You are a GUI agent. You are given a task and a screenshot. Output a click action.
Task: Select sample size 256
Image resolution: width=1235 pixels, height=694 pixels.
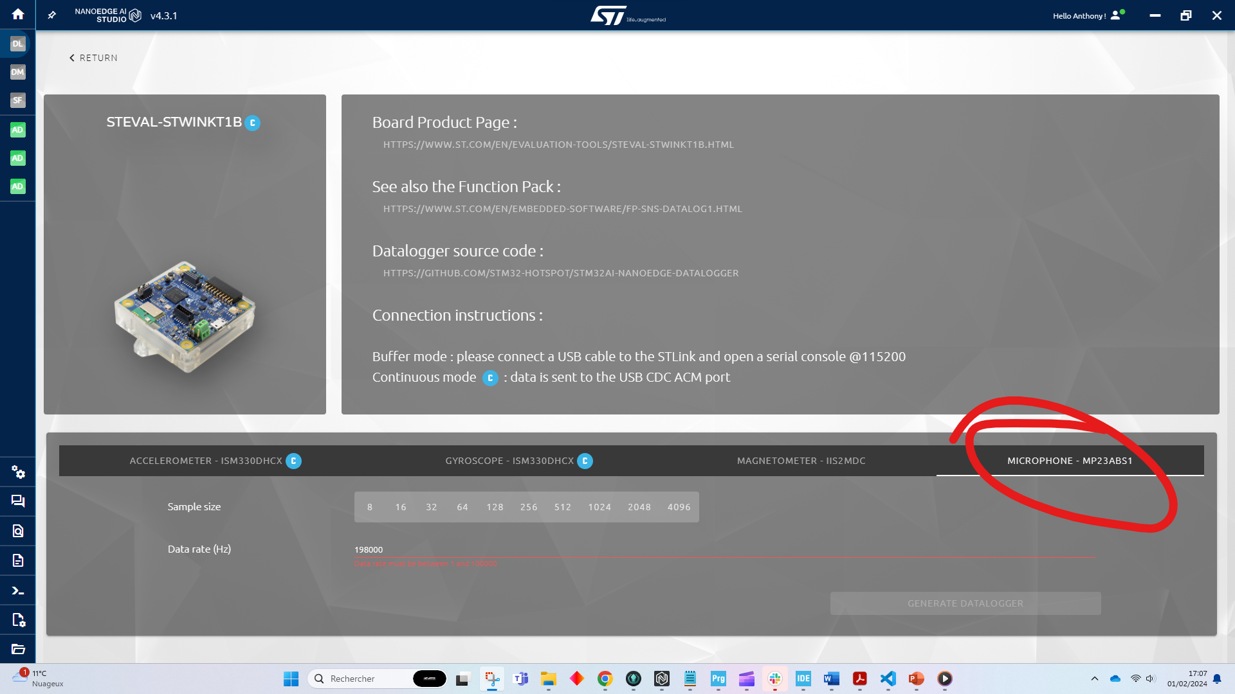tap(529, 507)
